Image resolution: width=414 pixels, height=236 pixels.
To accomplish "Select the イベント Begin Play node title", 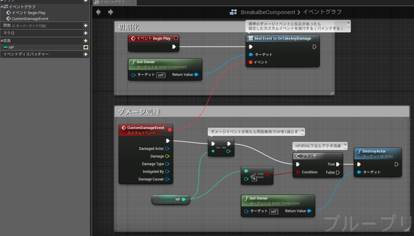I will coord(153,38).
